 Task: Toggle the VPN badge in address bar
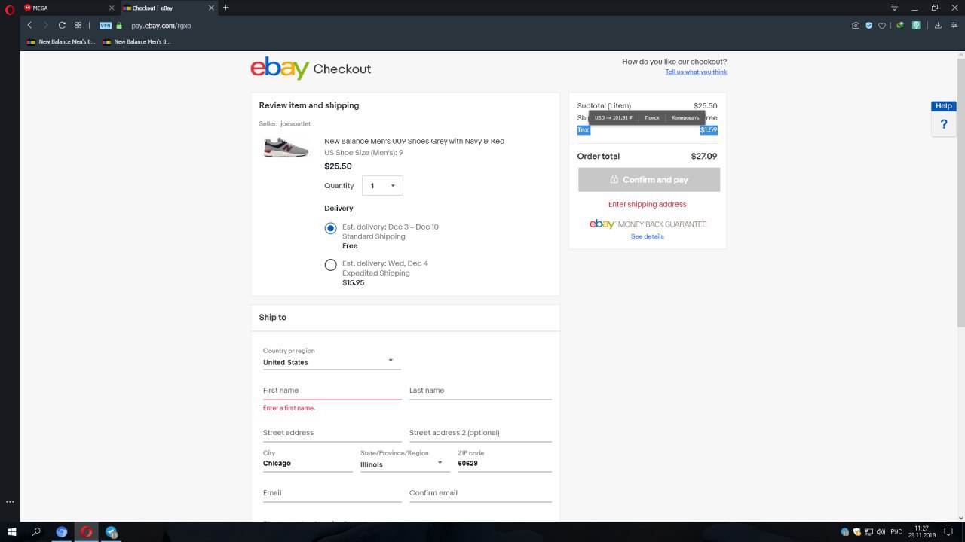[x=106, y=26]
